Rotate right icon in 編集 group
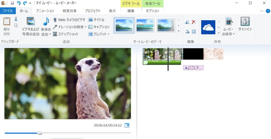 click(187, 32)
